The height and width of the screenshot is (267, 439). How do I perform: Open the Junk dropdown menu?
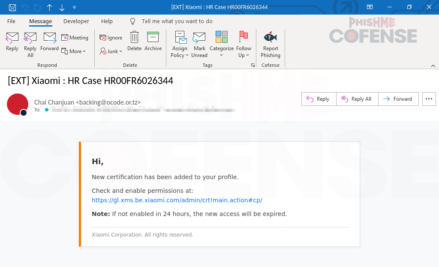tap(111, 51)
